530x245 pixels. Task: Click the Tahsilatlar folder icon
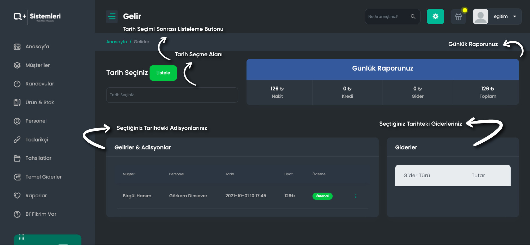pyautogui.click(x=17, y=158)
